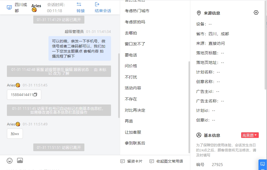The height and width of the screenshot is (170, 267).
Task: Click the agent reply bubble starting 可以的哦
Action: point(80,49)
